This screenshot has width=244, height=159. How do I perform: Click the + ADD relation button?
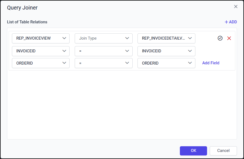[x=231, y=22]
